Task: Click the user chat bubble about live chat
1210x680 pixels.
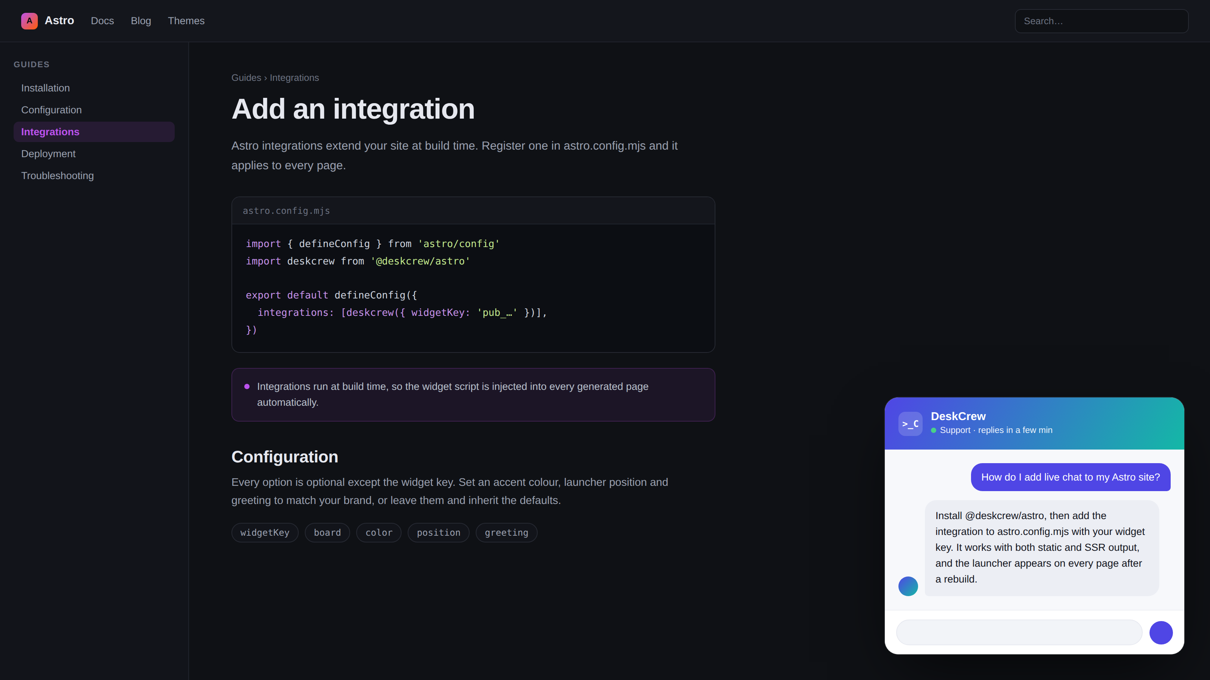Action: (1070, 477)
